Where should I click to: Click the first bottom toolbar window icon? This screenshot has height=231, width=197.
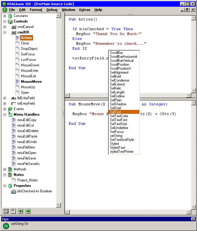click(6, 211)
